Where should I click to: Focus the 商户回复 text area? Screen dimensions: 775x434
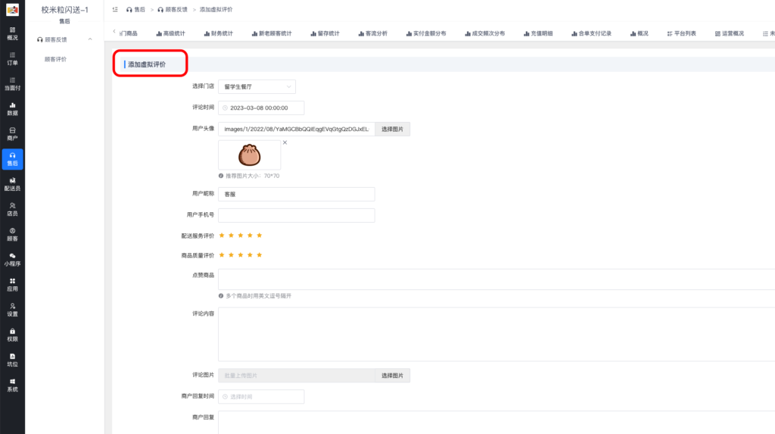(x=496, y=423)
